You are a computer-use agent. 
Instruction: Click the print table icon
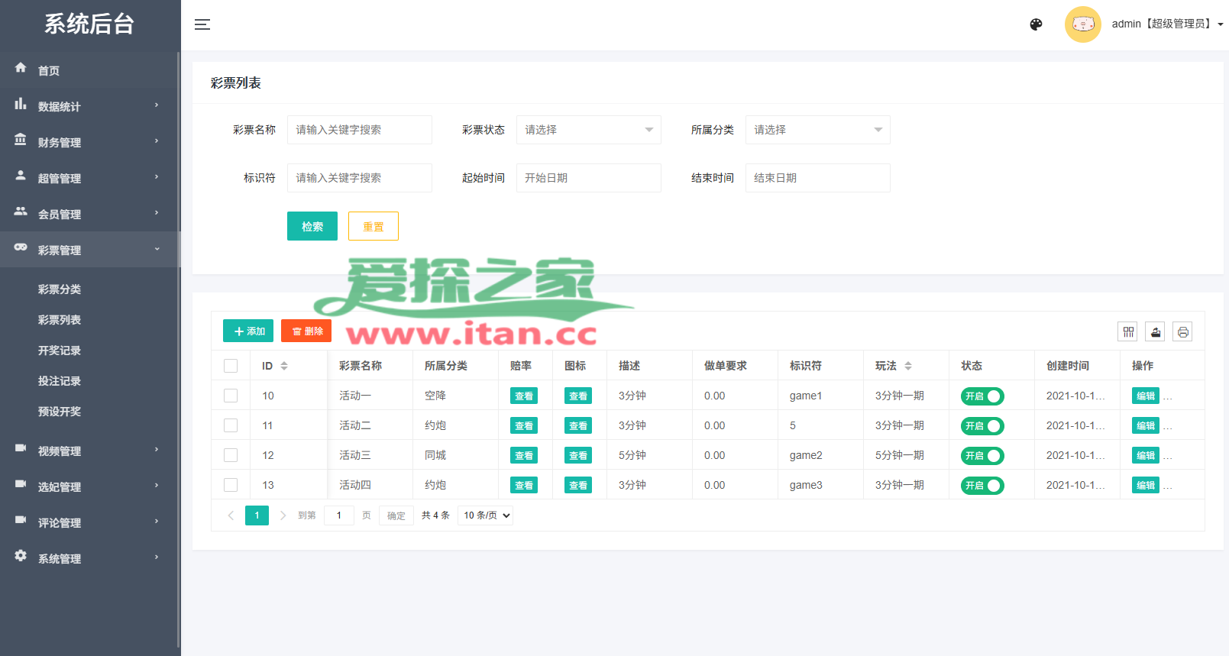(1182, 331)
